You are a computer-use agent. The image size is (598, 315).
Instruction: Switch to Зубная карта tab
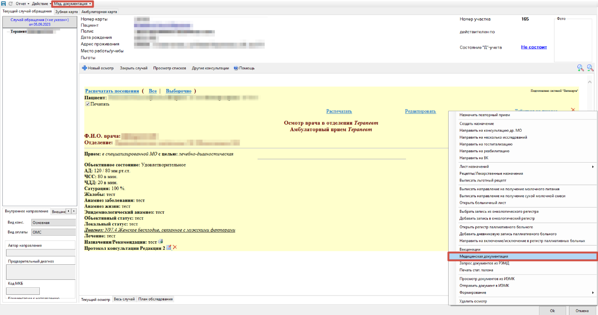point(66,11)
